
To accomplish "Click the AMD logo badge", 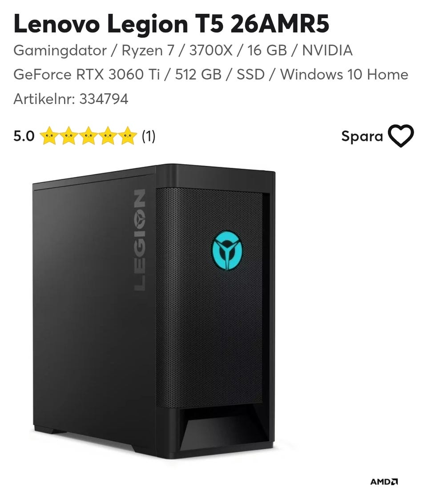I will pyautogui.click(x=384, y=482).
